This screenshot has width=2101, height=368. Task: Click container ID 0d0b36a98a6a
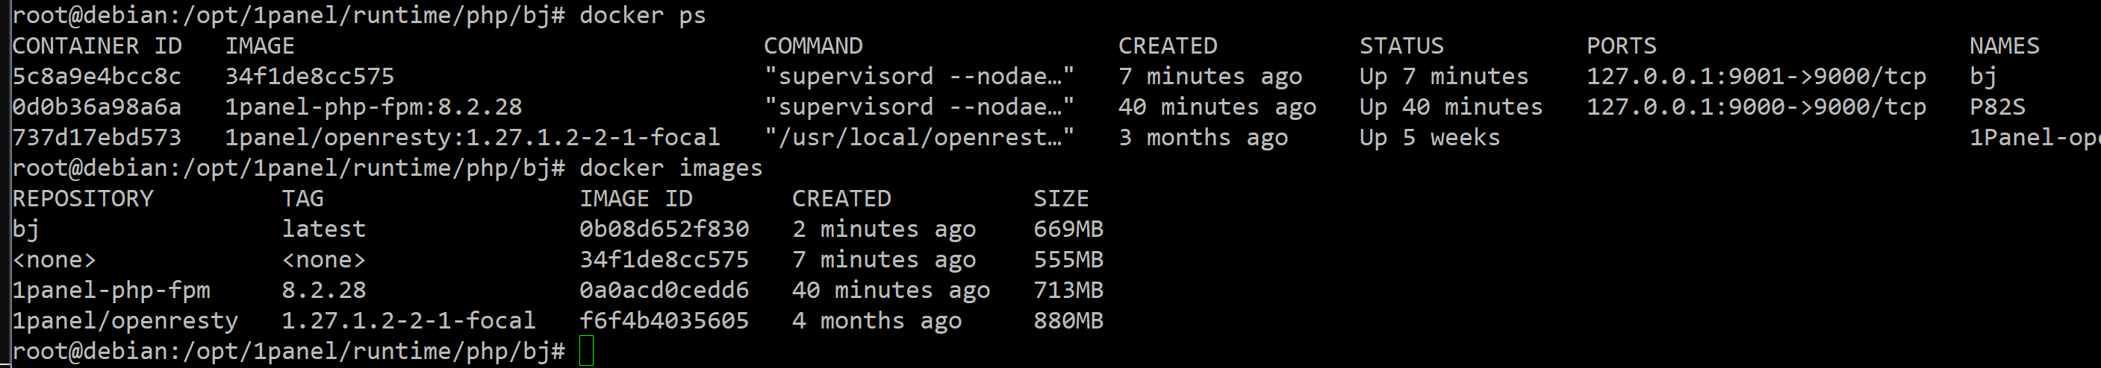coord(96,107)
